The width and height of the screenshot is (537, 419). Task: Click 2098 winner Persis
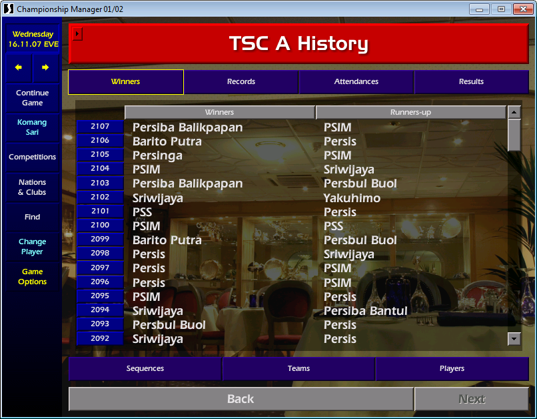point(149,254)
